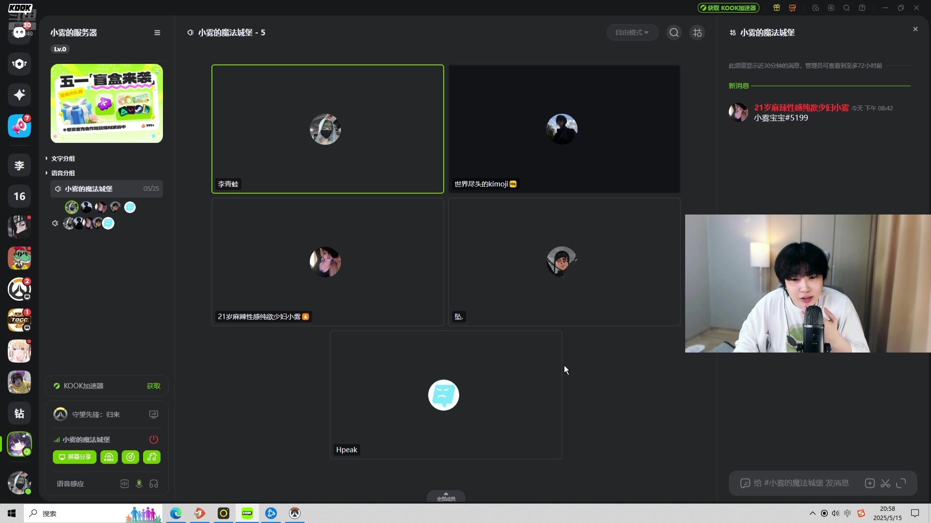Switch to the 李 server

pos(19,165)
